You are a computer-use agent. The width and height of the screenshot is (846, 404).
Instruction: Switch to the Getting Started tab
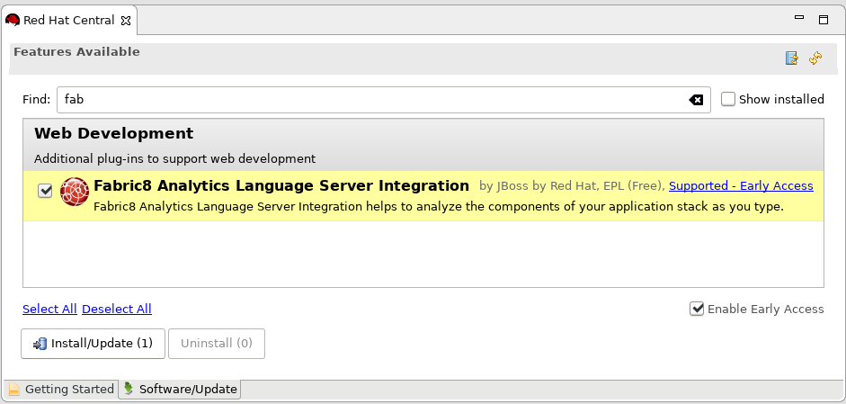click(x=61, y=390)
